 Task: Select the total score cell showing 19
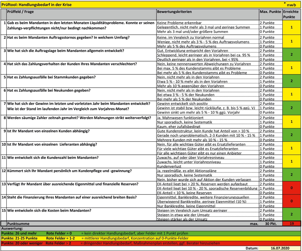pos(291,224)
